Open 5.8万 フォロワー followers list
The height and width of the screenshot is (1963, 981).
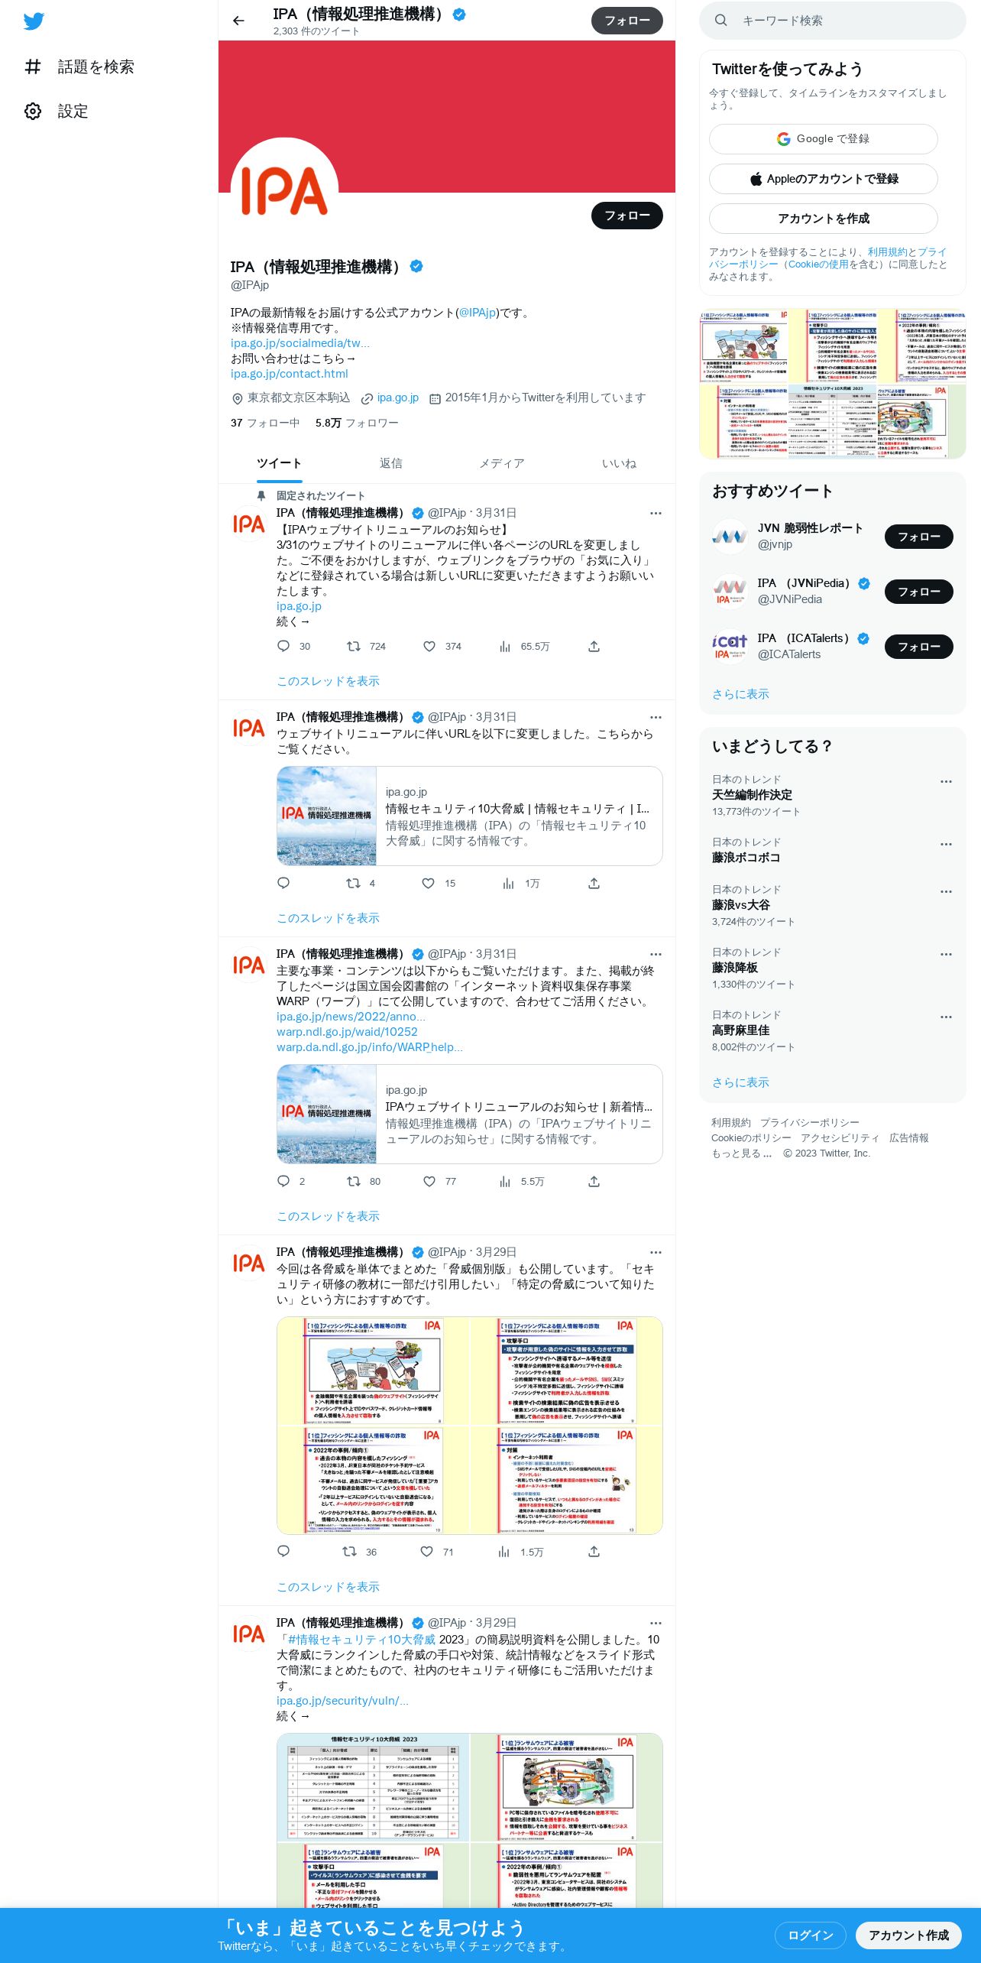[x=357, y=423]
